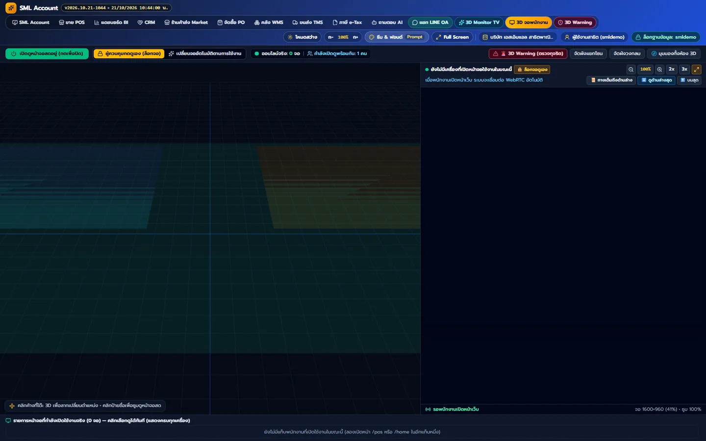Open the แชท LINE OA tab
This screenshot has width=706, height=441.
point(430,23)
